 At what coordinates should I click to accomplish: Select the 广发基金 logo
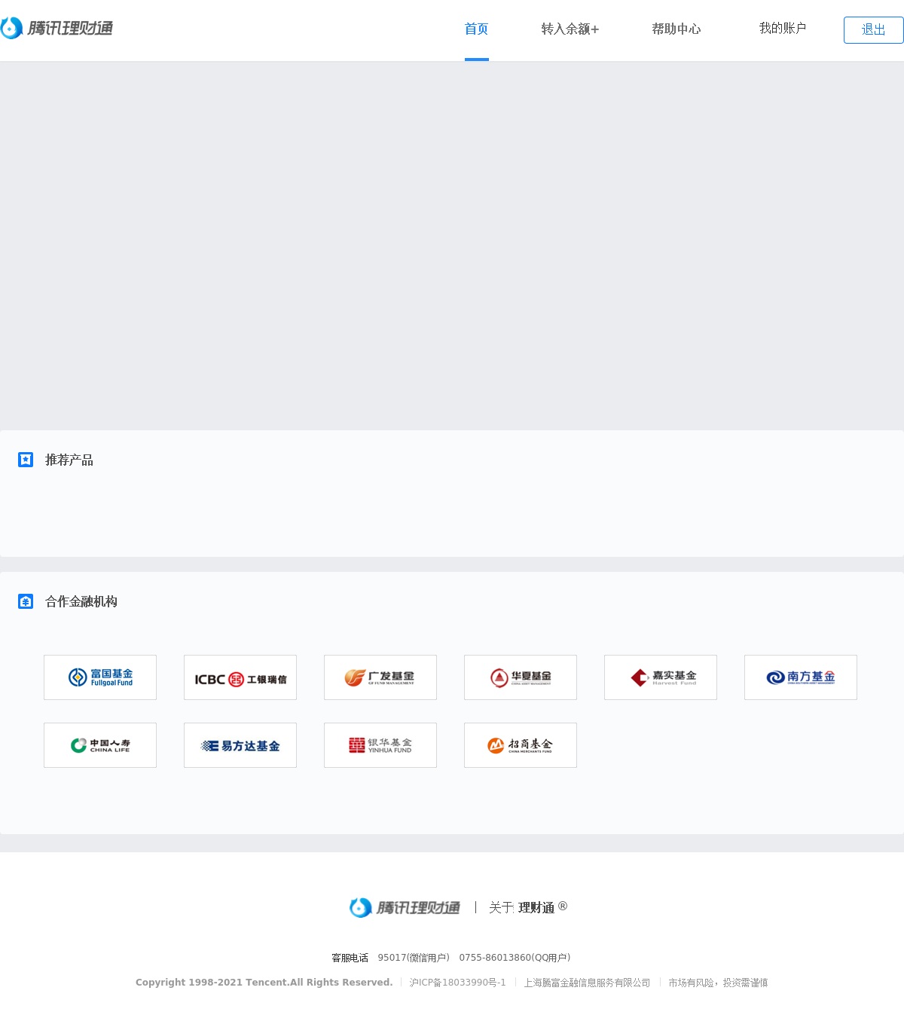[380, 677]
